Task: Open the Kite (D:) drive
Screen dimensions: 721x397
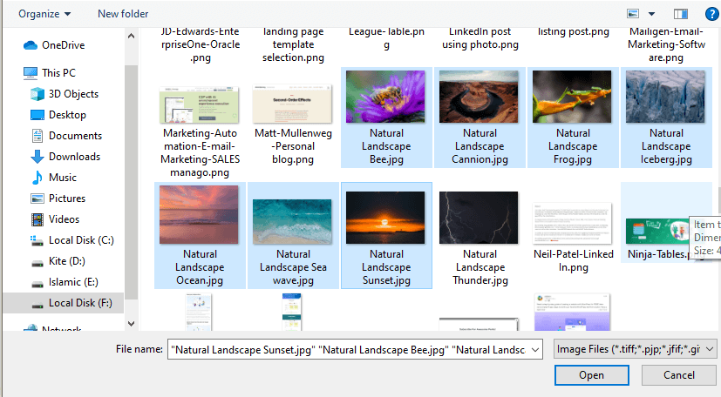Action: click(x=67, y=261)
